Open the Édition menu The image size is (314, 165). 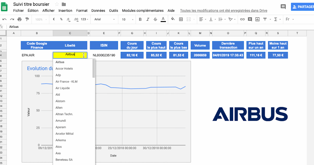[33, 11]
